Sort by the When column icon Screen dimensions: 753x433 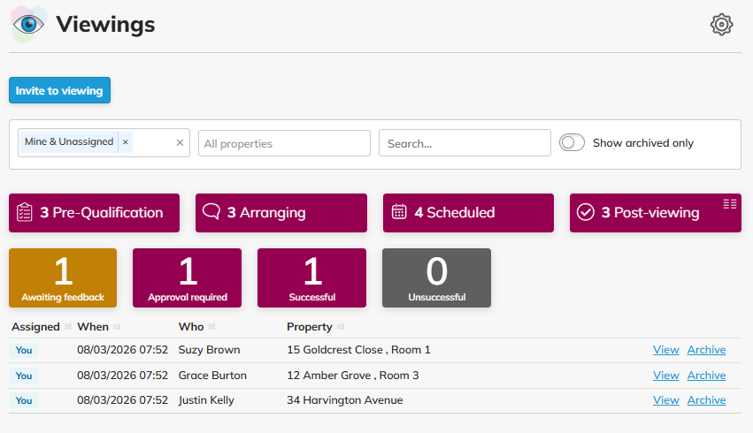click(117, 327)
